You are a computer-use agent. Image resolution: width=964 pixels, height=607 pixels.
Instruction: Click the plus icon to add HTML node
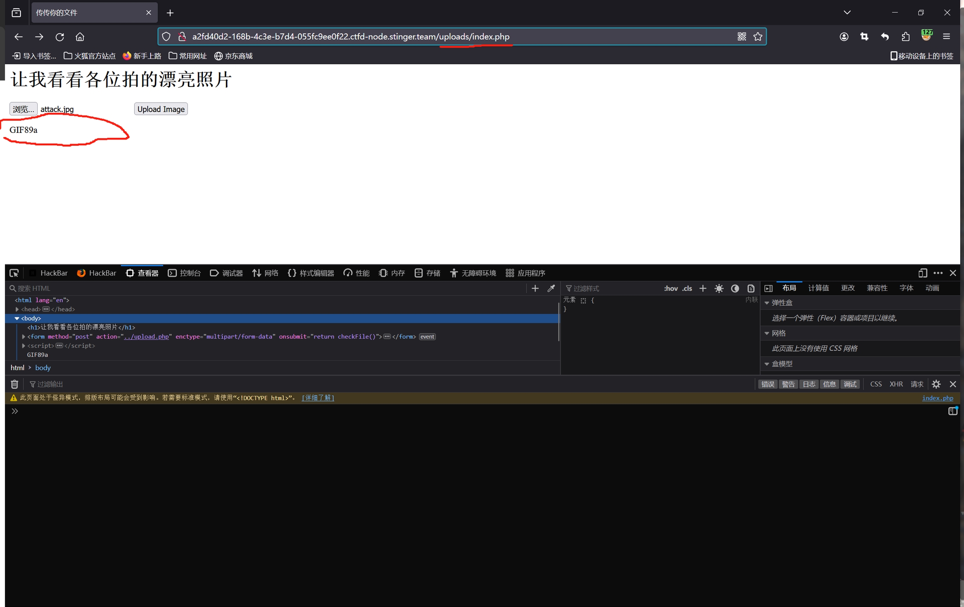coord(535,288)
